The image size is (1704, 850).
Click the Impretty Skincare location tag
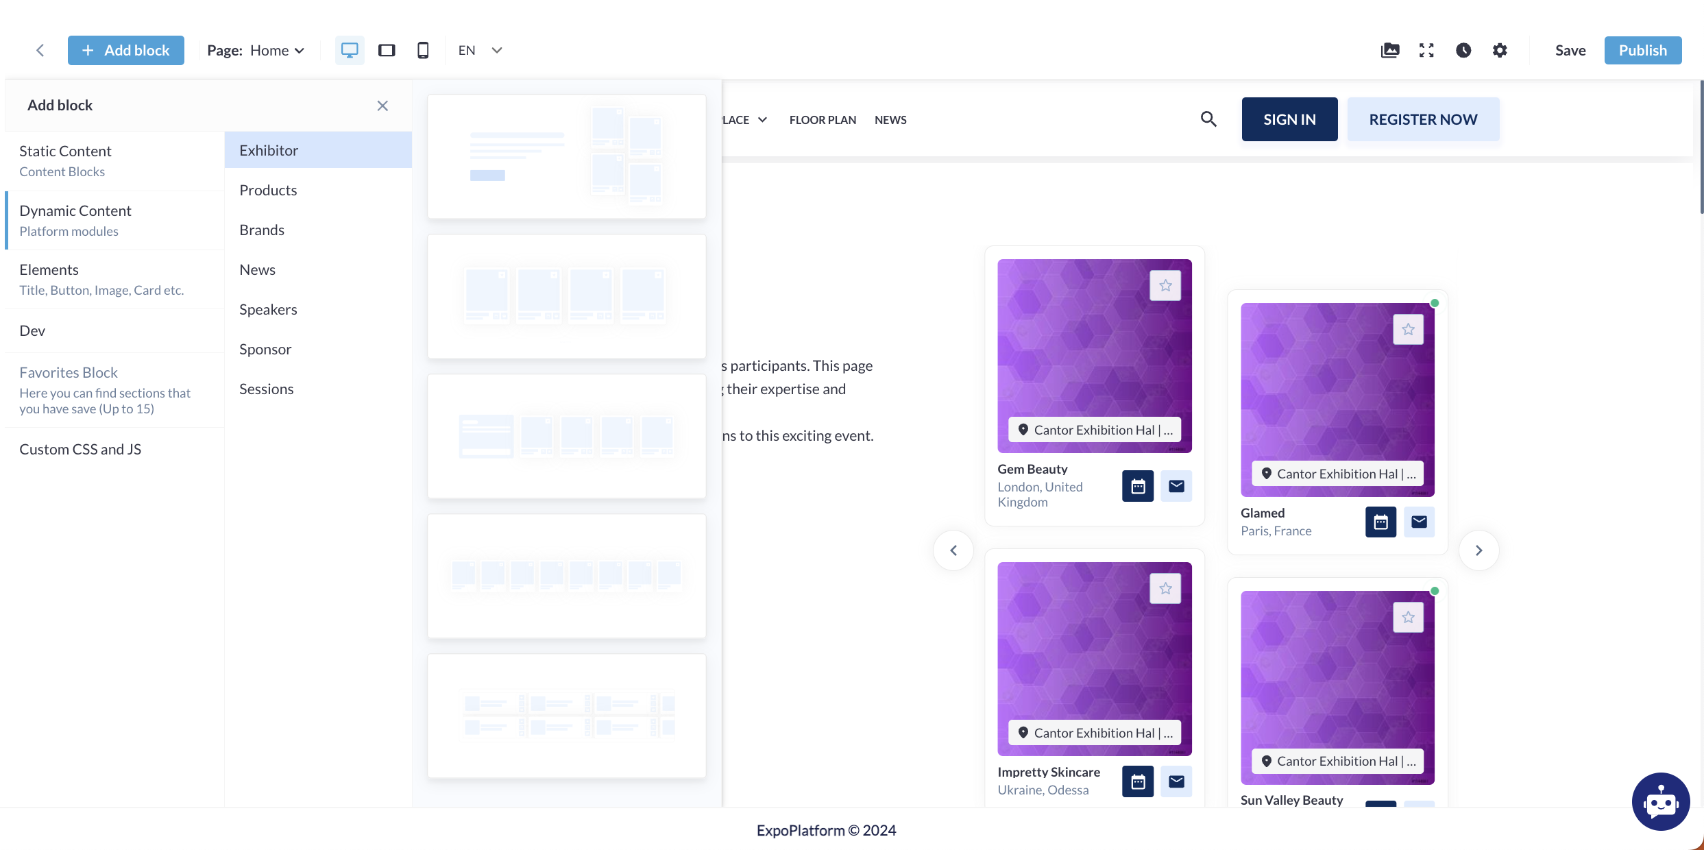coord(1095,733)
